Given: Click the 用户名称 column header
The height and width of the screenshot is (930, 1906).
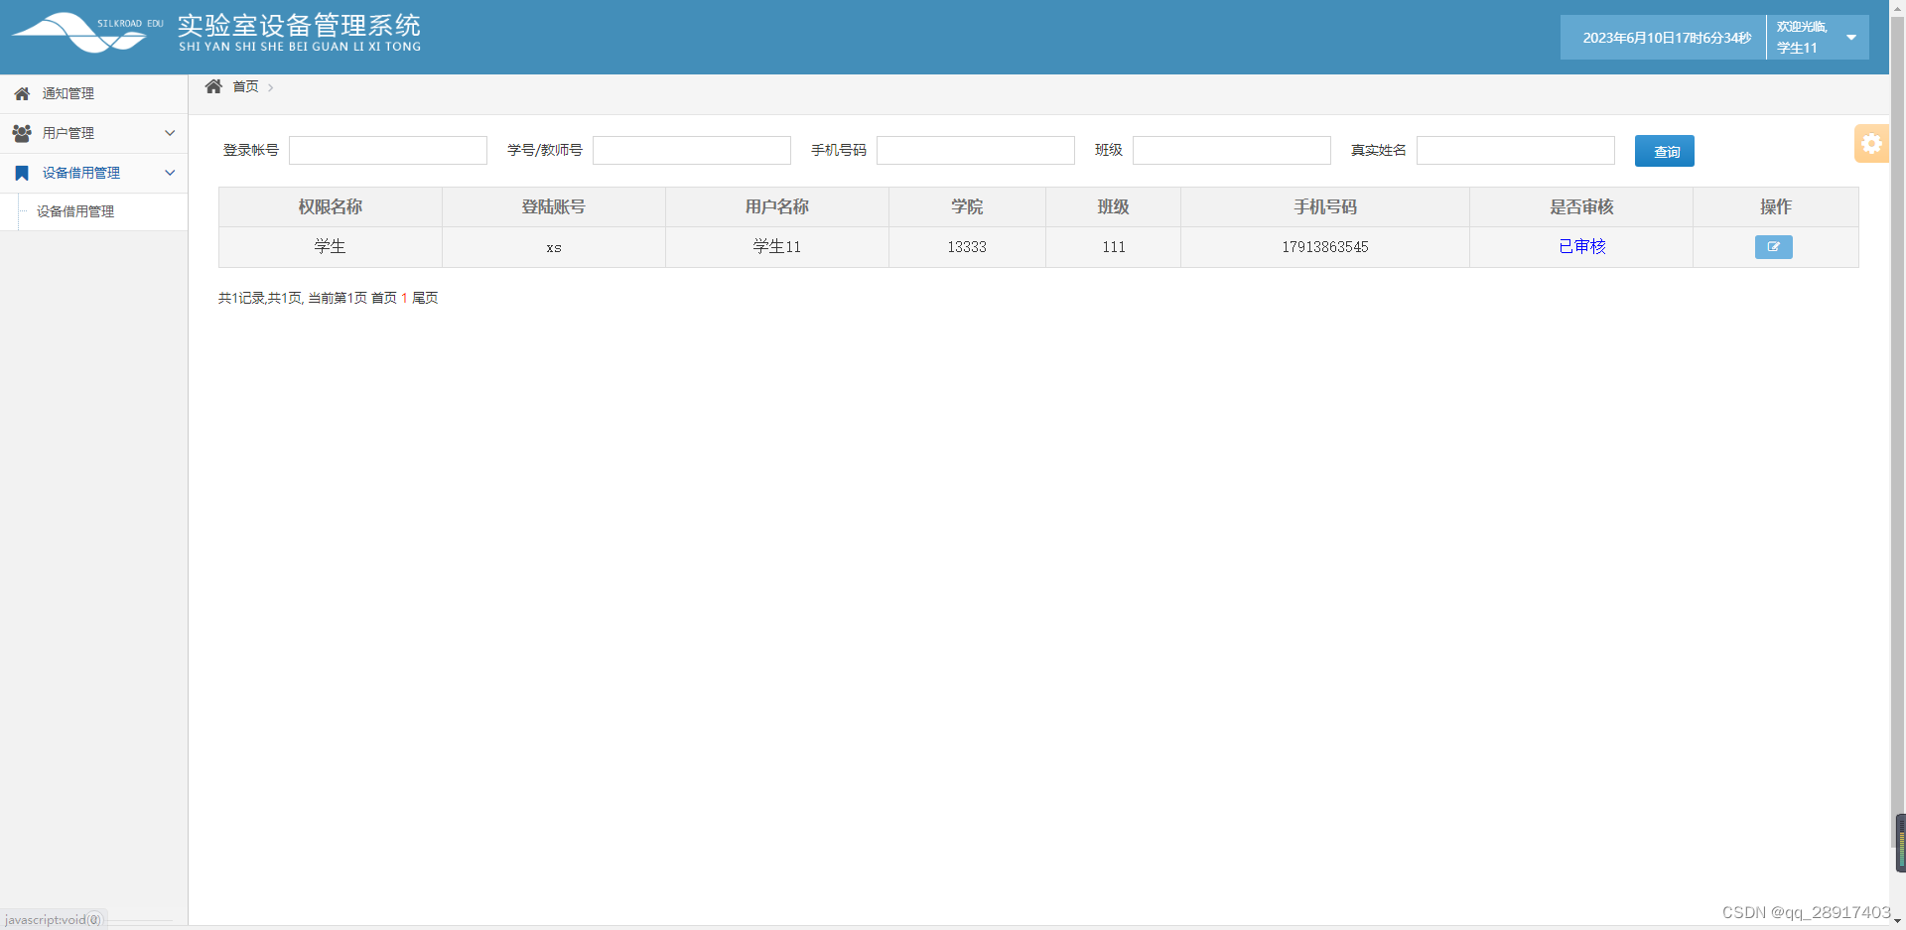Looking at the screenshot, I should [777, 207].
